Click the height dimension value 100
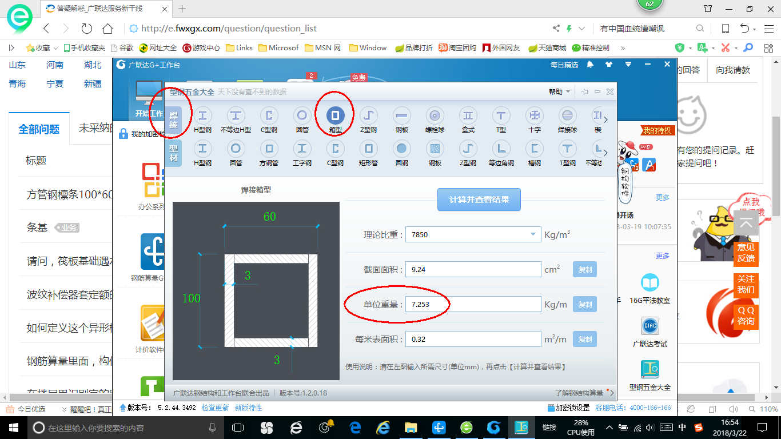Image resolution: width=781 pixels, height=439 pixels. coord(192,298)
